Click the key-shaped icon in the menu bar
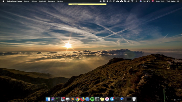The width and height of the screenshot is (182, 102). click(107, 1)
